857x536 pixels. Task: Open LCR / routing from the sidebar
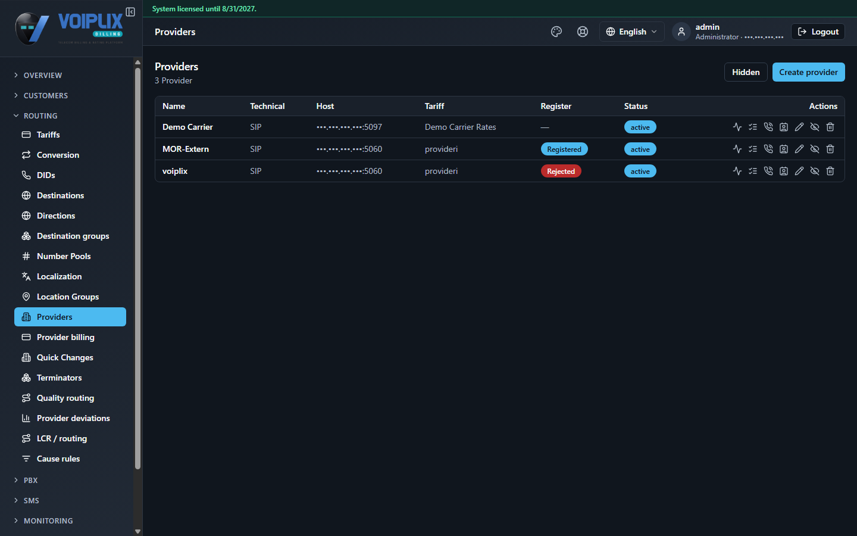pyautogui.click(x=70, y=438)
